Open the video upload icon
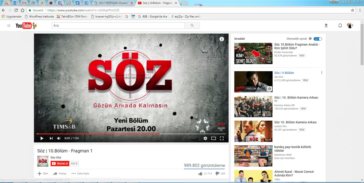364x183 pixels. pos(326,25)
